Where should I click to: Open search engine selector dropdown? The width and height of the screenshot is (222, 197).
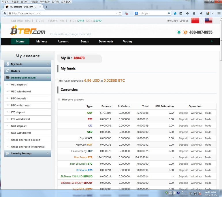pos(139,13)
